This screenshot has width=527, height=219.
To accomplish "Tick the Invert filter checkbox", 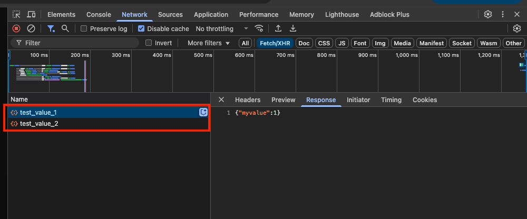I will [149, 43].
